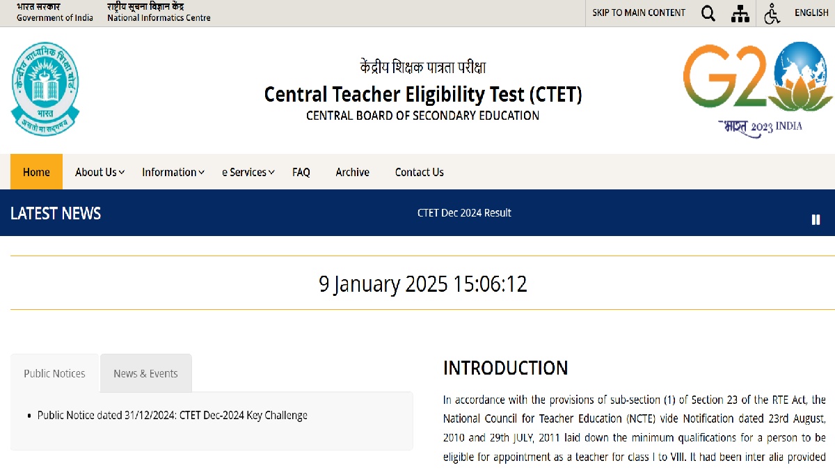Open the CTET Dec 2024 Result link
Image resolution: width=835 pixels, height=470 pixels.
tap(464, 213)
